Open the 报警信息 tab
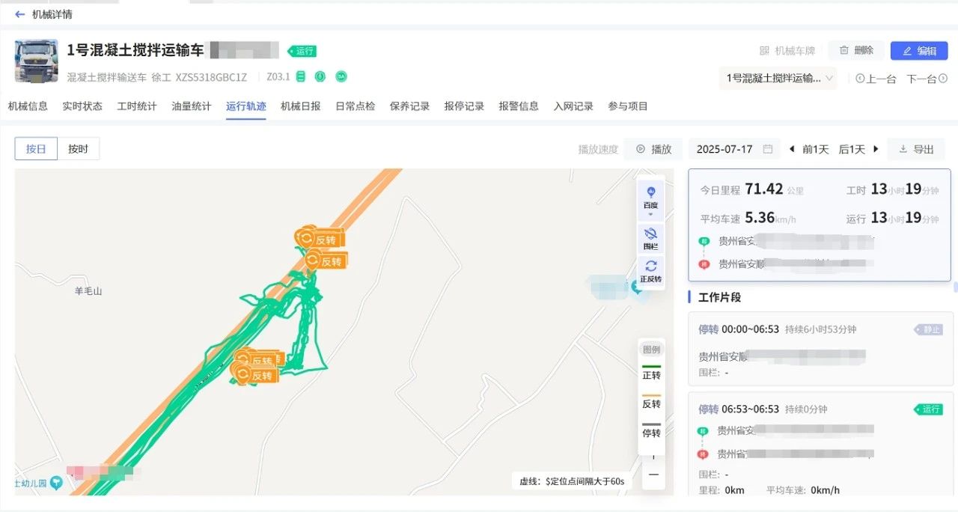The image size is (958, 512). [519, 106]
